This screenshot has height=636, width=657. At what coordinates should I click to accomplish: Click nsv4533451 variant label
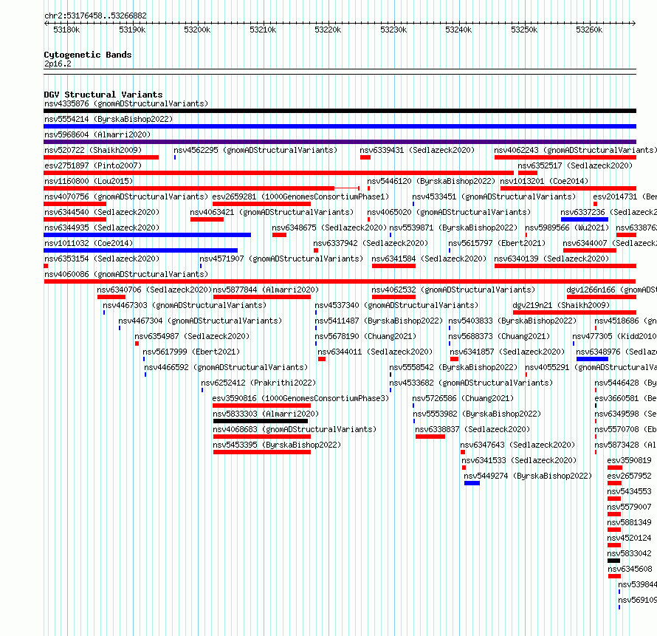[x=494, y=196]
